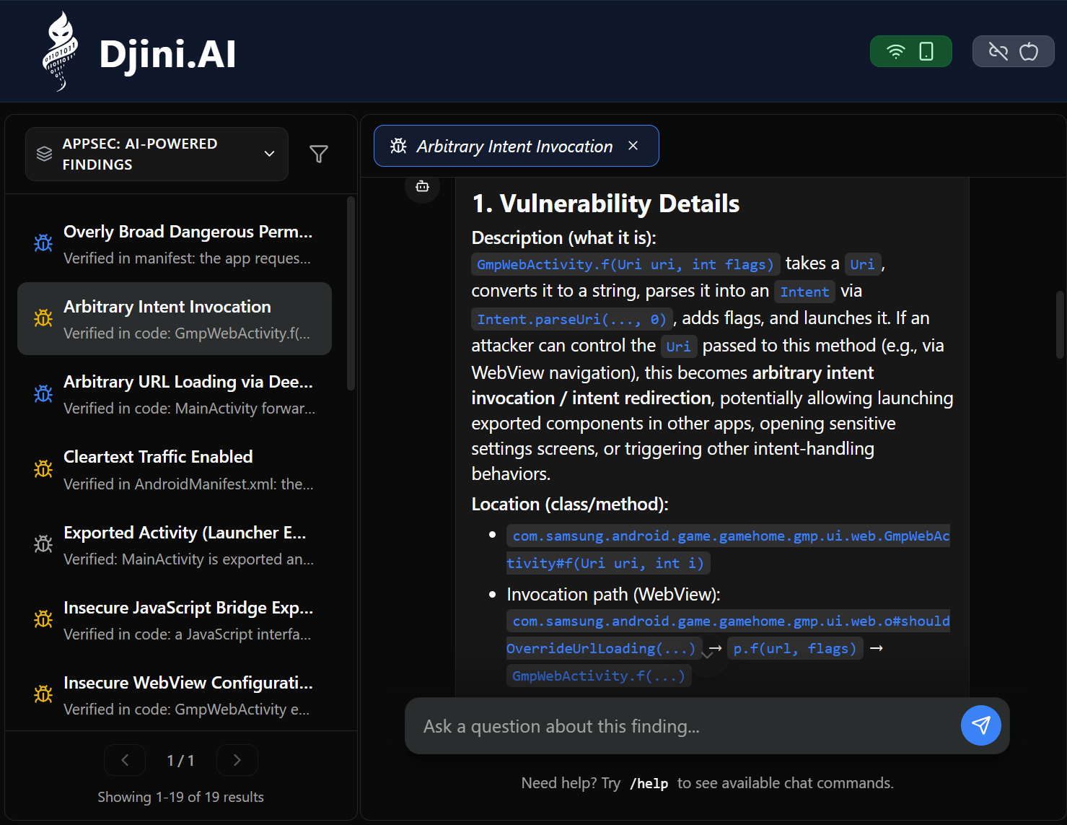Open the Insecure WebView Configurati finding

pyautogui.click(x=175, y=695)
